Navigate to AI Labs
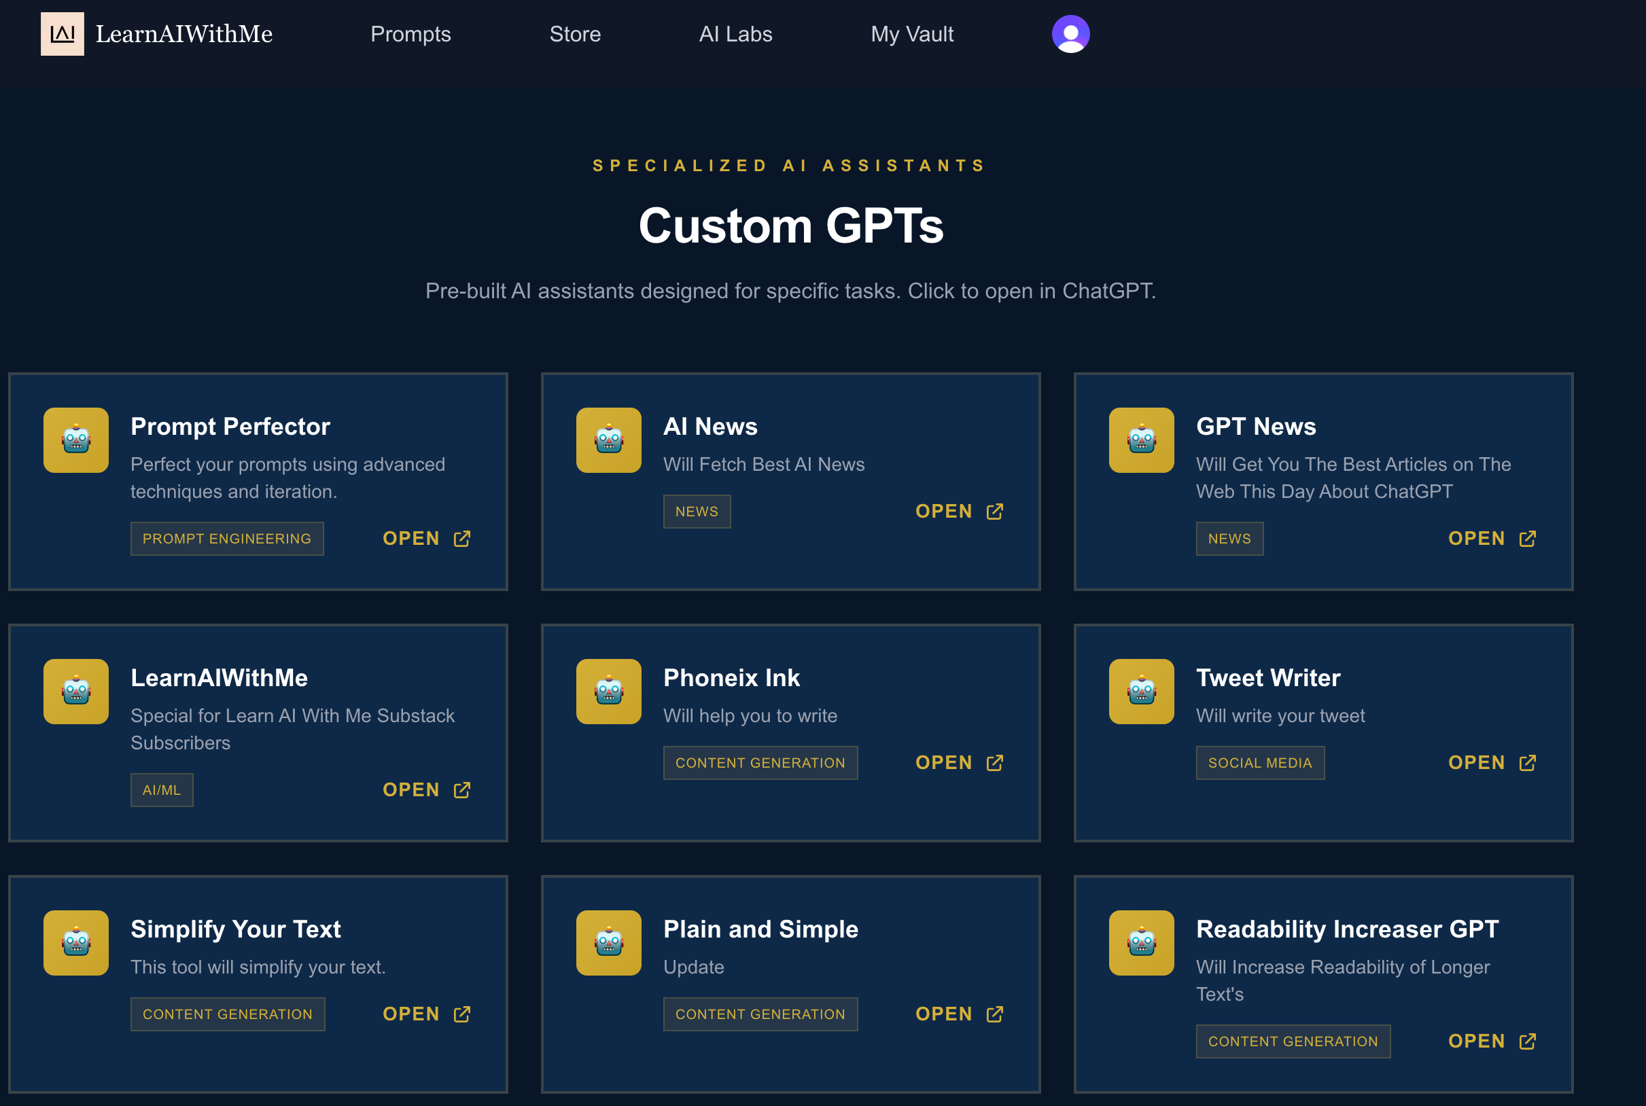Viewport: 1646px width, 1106px height. coord(735,34)
